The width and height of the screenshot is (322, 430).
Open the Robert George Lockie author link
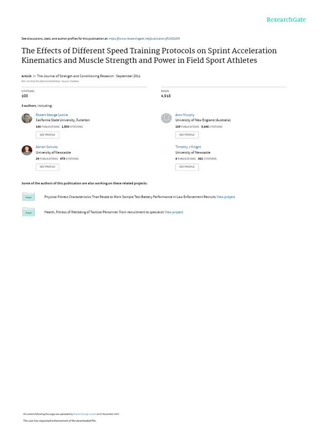(52, 115)
